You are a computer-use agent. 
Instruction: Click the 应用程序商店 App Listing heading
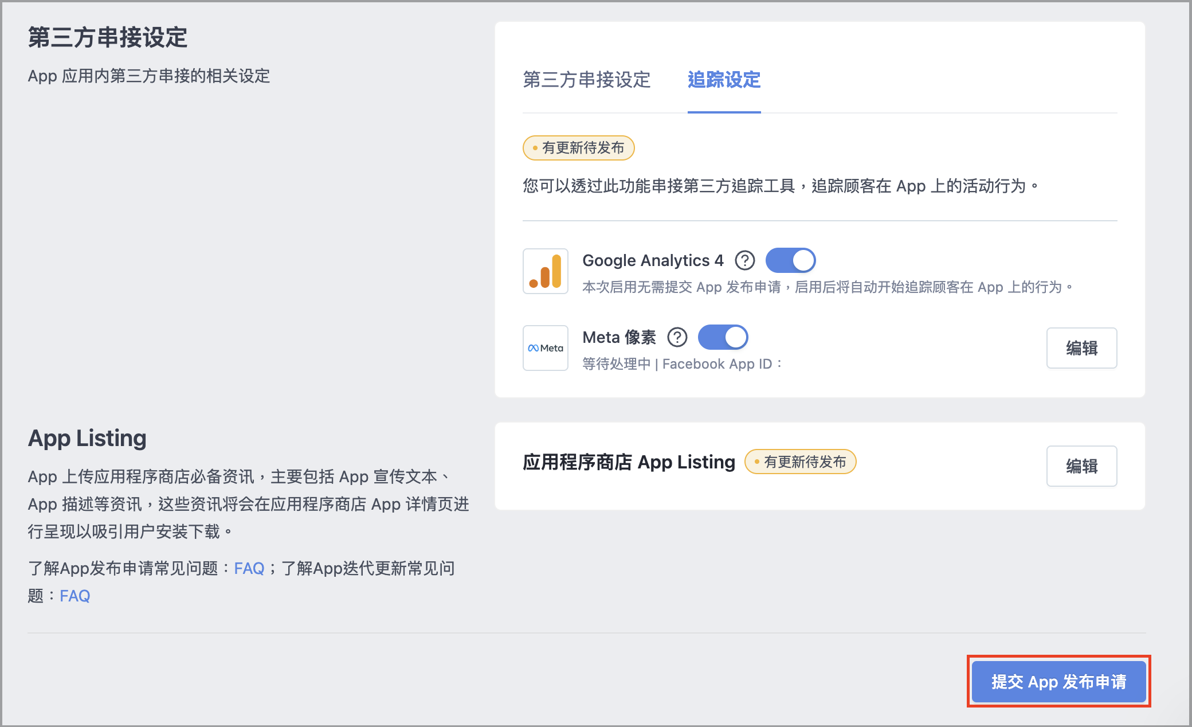pyautogui.click(x=629, y=462)
